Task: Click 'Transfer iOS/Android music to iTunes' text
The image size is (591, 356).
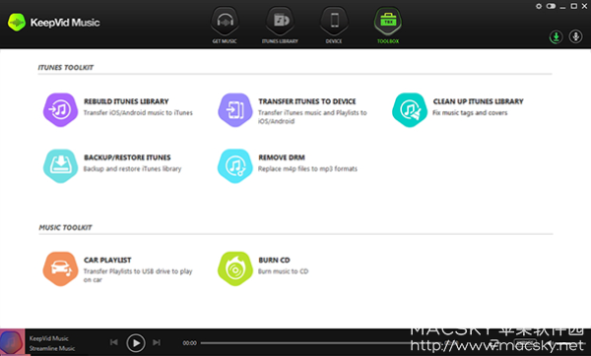Action: tap(138, 112)
